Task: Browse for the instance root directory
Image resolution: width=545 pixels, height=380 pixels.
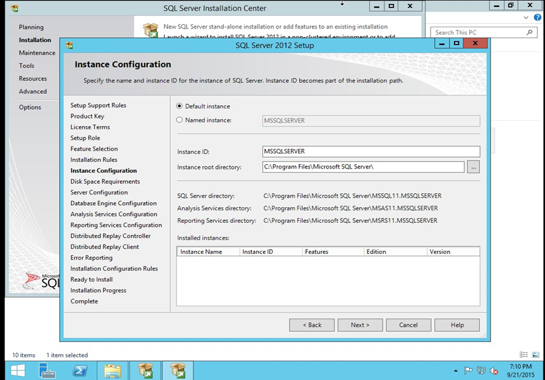Action: (474, 167)
